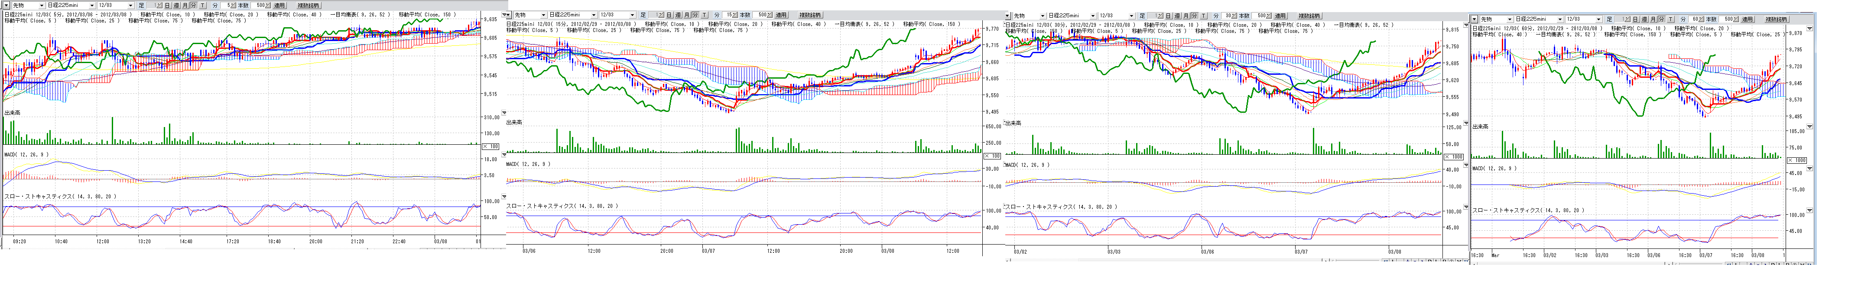Select monthly (月) timeframe in 60-minute chart

(x=1653, y=19)
